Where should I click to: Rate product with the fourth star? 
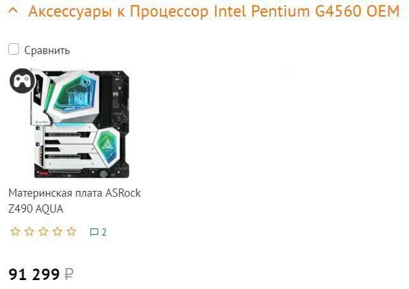pos(57,232)
